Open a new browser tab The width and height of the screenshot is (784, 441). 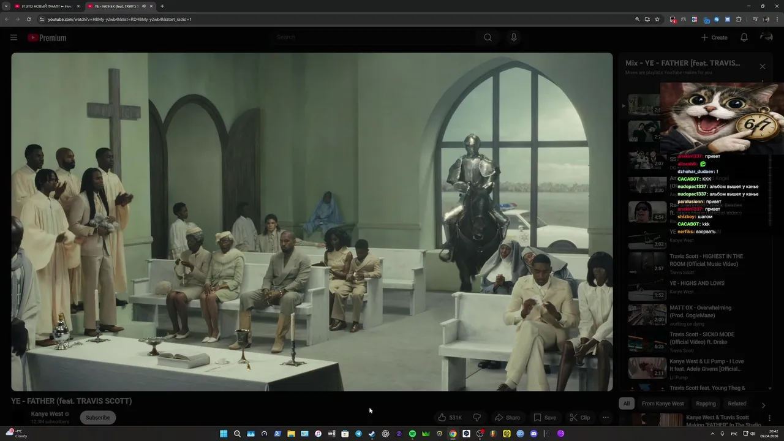click(162, 6)
